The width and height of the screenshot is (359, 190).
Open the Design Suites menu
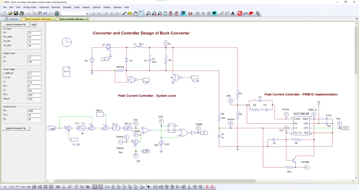click(30, 7)
